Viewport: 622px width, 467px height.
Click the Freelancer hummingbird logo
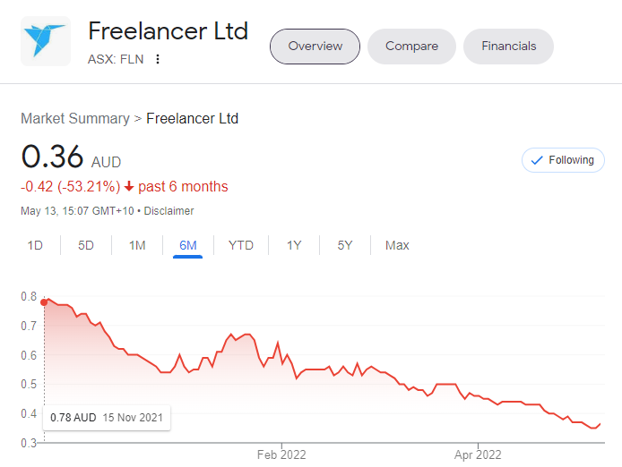point(46,41)
